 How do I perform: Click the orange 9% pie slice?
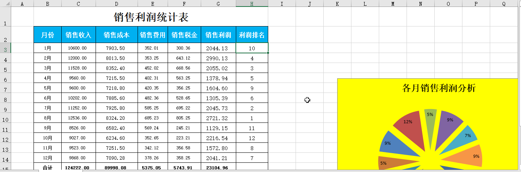tap(473, 155)
